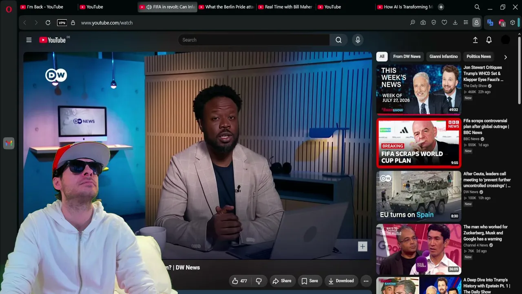522x294 pixels.
Task: Dislike the video with thumbs down
Action: (x=259, y=281)
